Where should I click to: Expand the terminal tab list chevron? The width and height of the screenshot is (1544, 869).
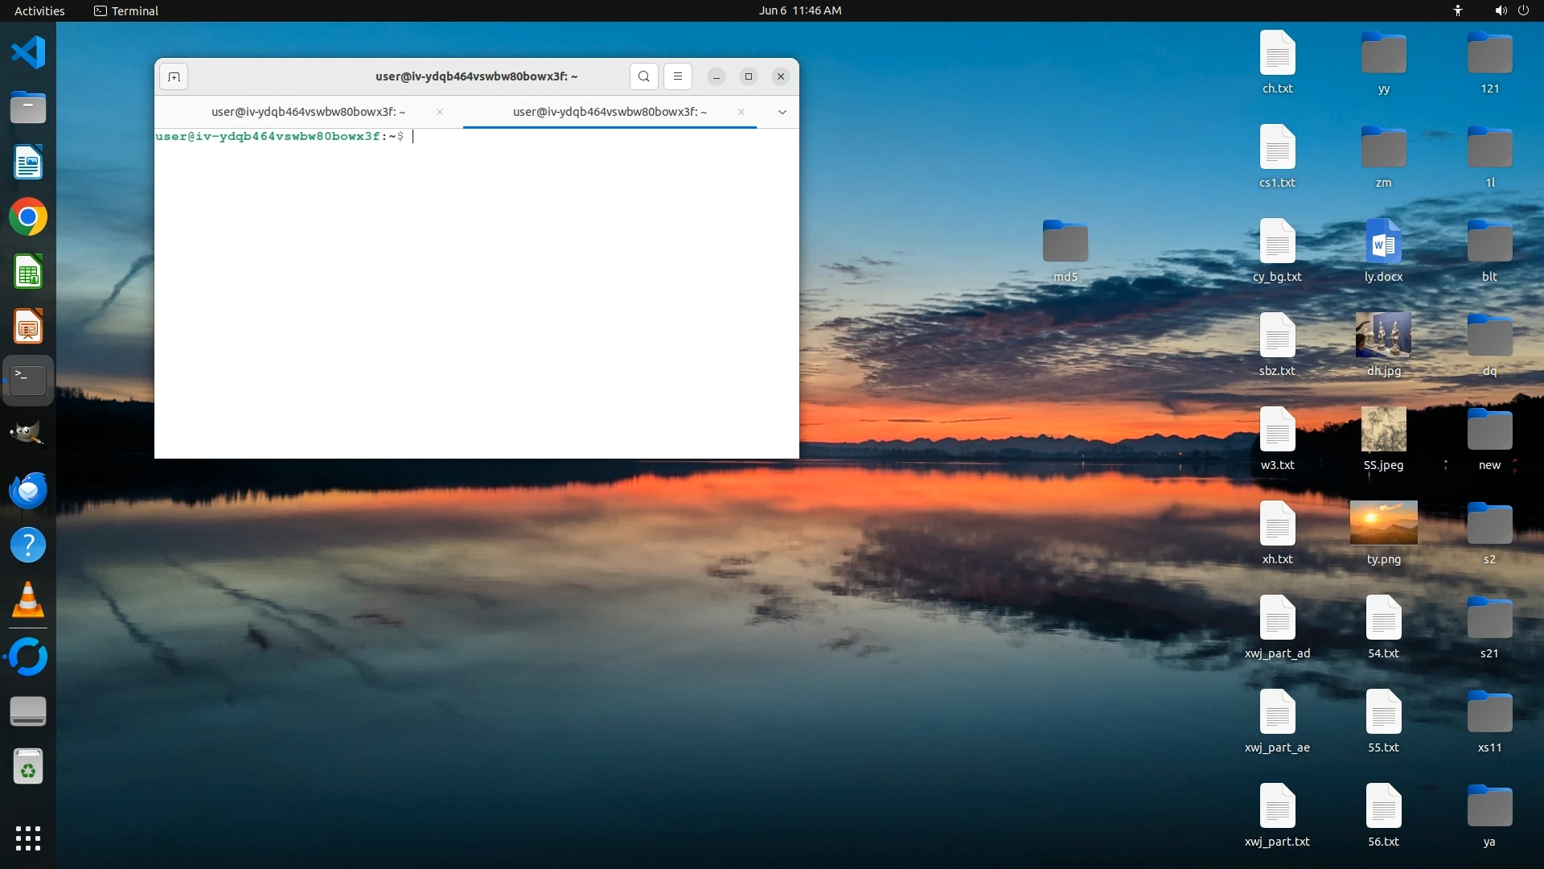(x=782, y=112)
